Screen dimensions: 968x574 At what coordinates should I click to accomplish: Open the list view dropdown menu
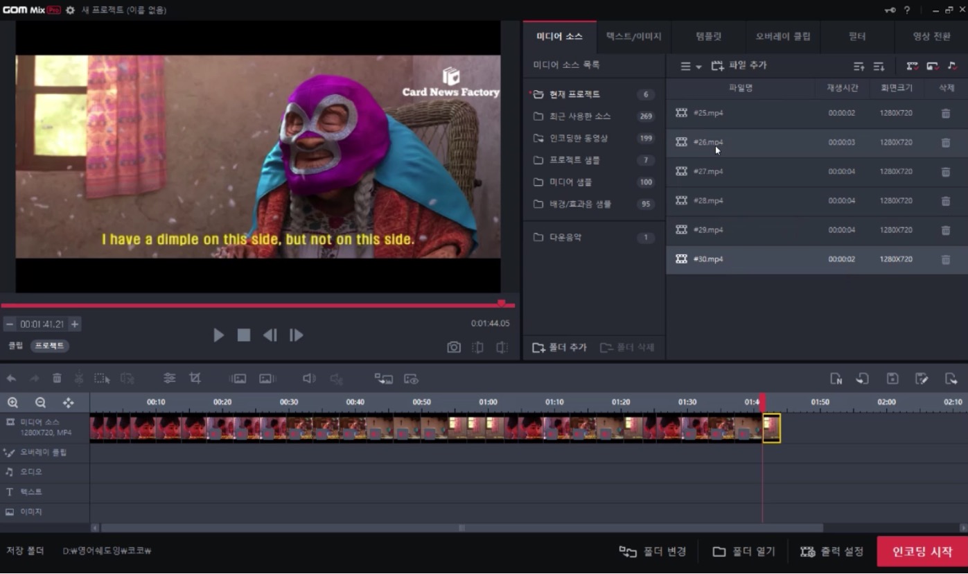point(690,66)
